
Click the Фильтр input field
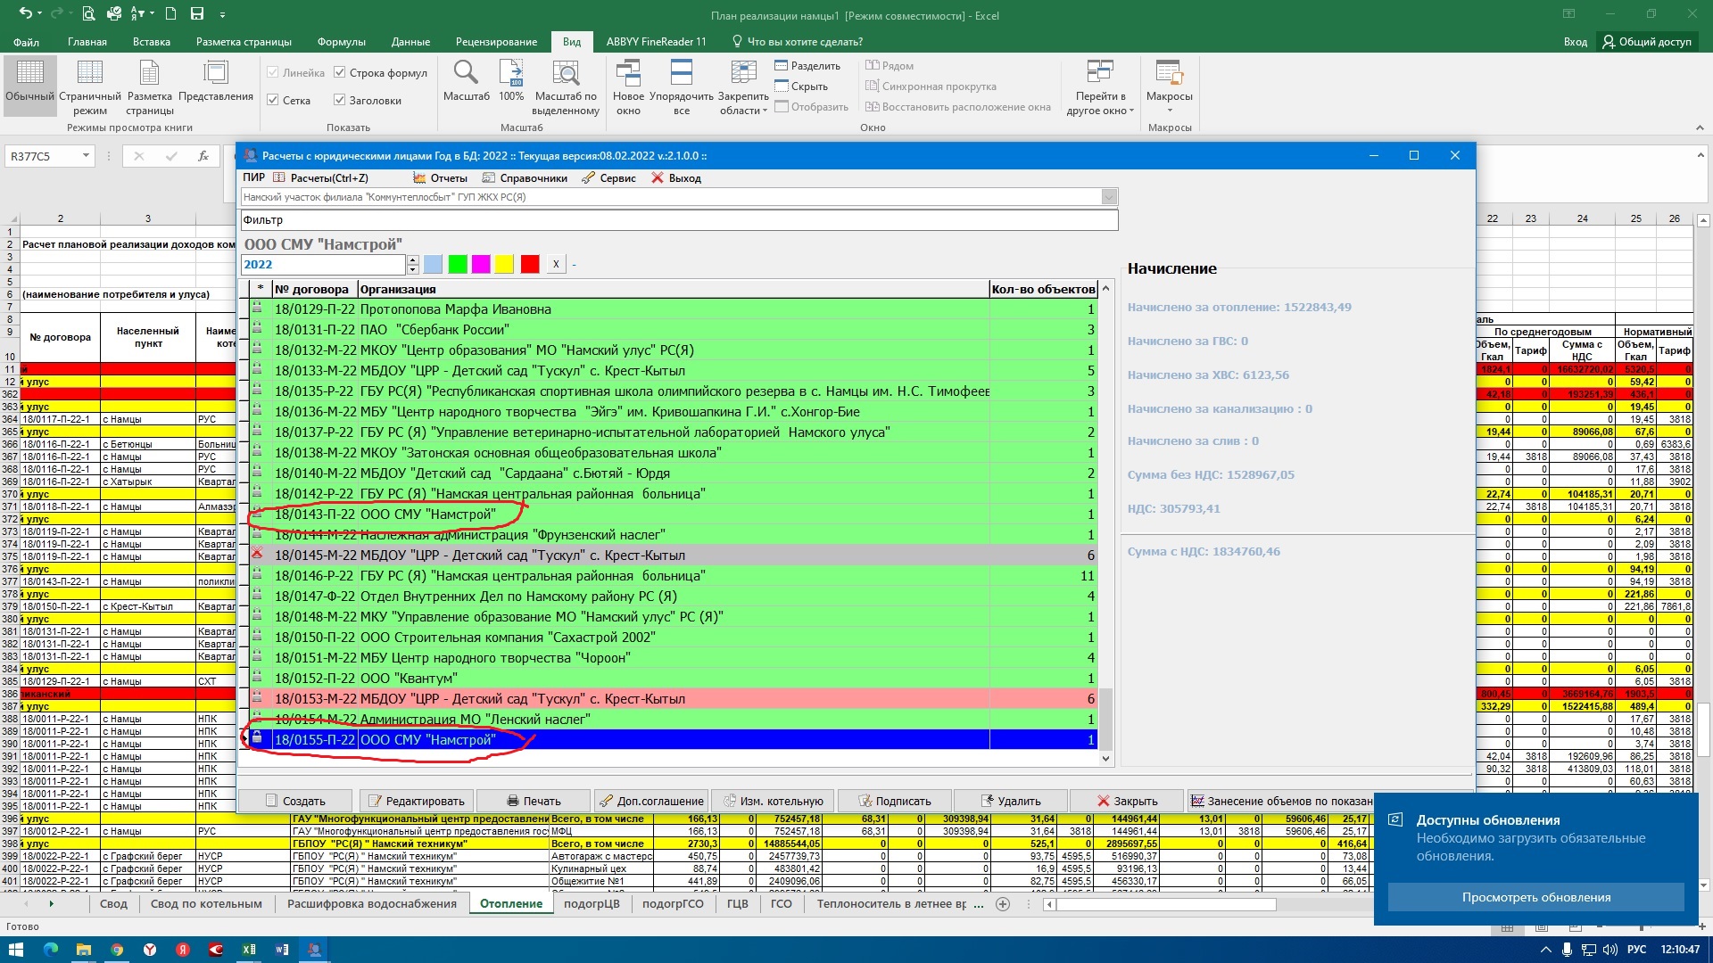[x=679, y=219]
